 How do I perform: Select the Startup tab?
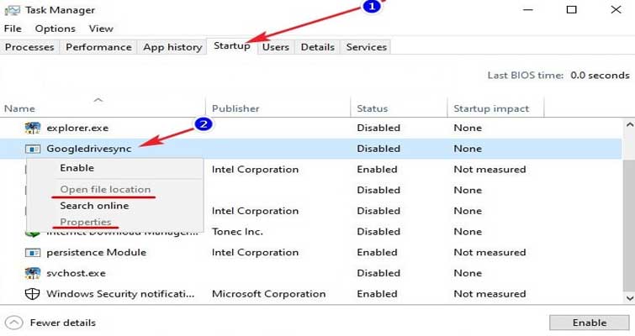tap(232, 46)
